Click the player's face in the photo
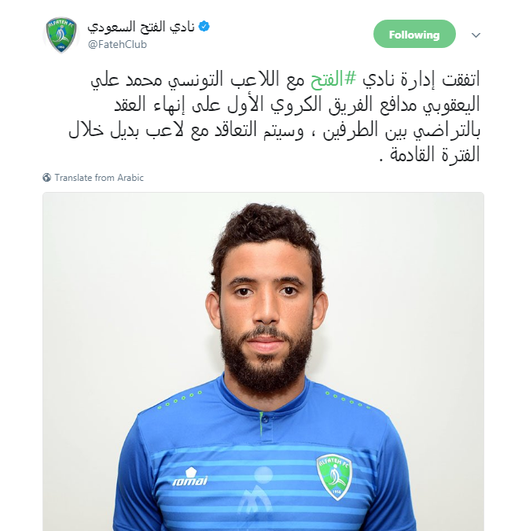 pos(266,307)
